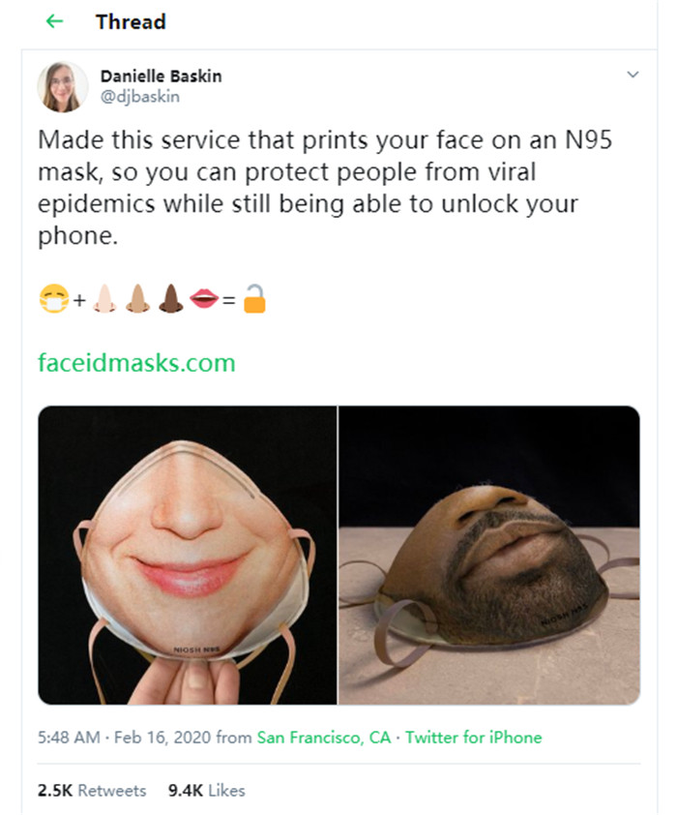The width and height of the screenshot is (677, 815).
Task: Click the green back arrow
Action: (55, 21)
